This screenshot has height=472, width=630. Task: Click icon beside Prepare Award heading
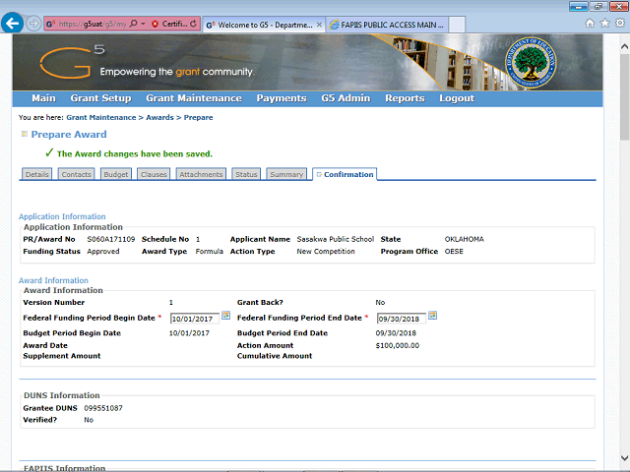click(x=24, y=134)
